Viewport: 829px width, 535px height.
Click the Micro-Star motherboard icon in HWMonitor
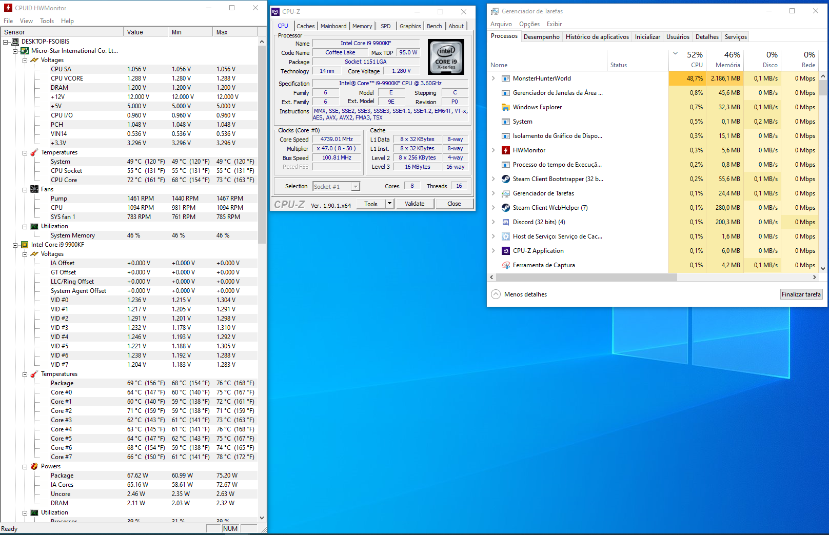tap(25, 51)
